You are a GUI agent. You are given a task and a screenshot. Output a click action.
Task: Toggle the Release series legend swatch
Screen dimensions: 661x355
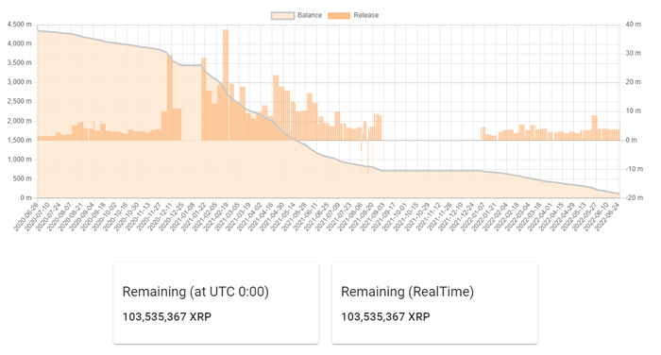tap(339, 16)
